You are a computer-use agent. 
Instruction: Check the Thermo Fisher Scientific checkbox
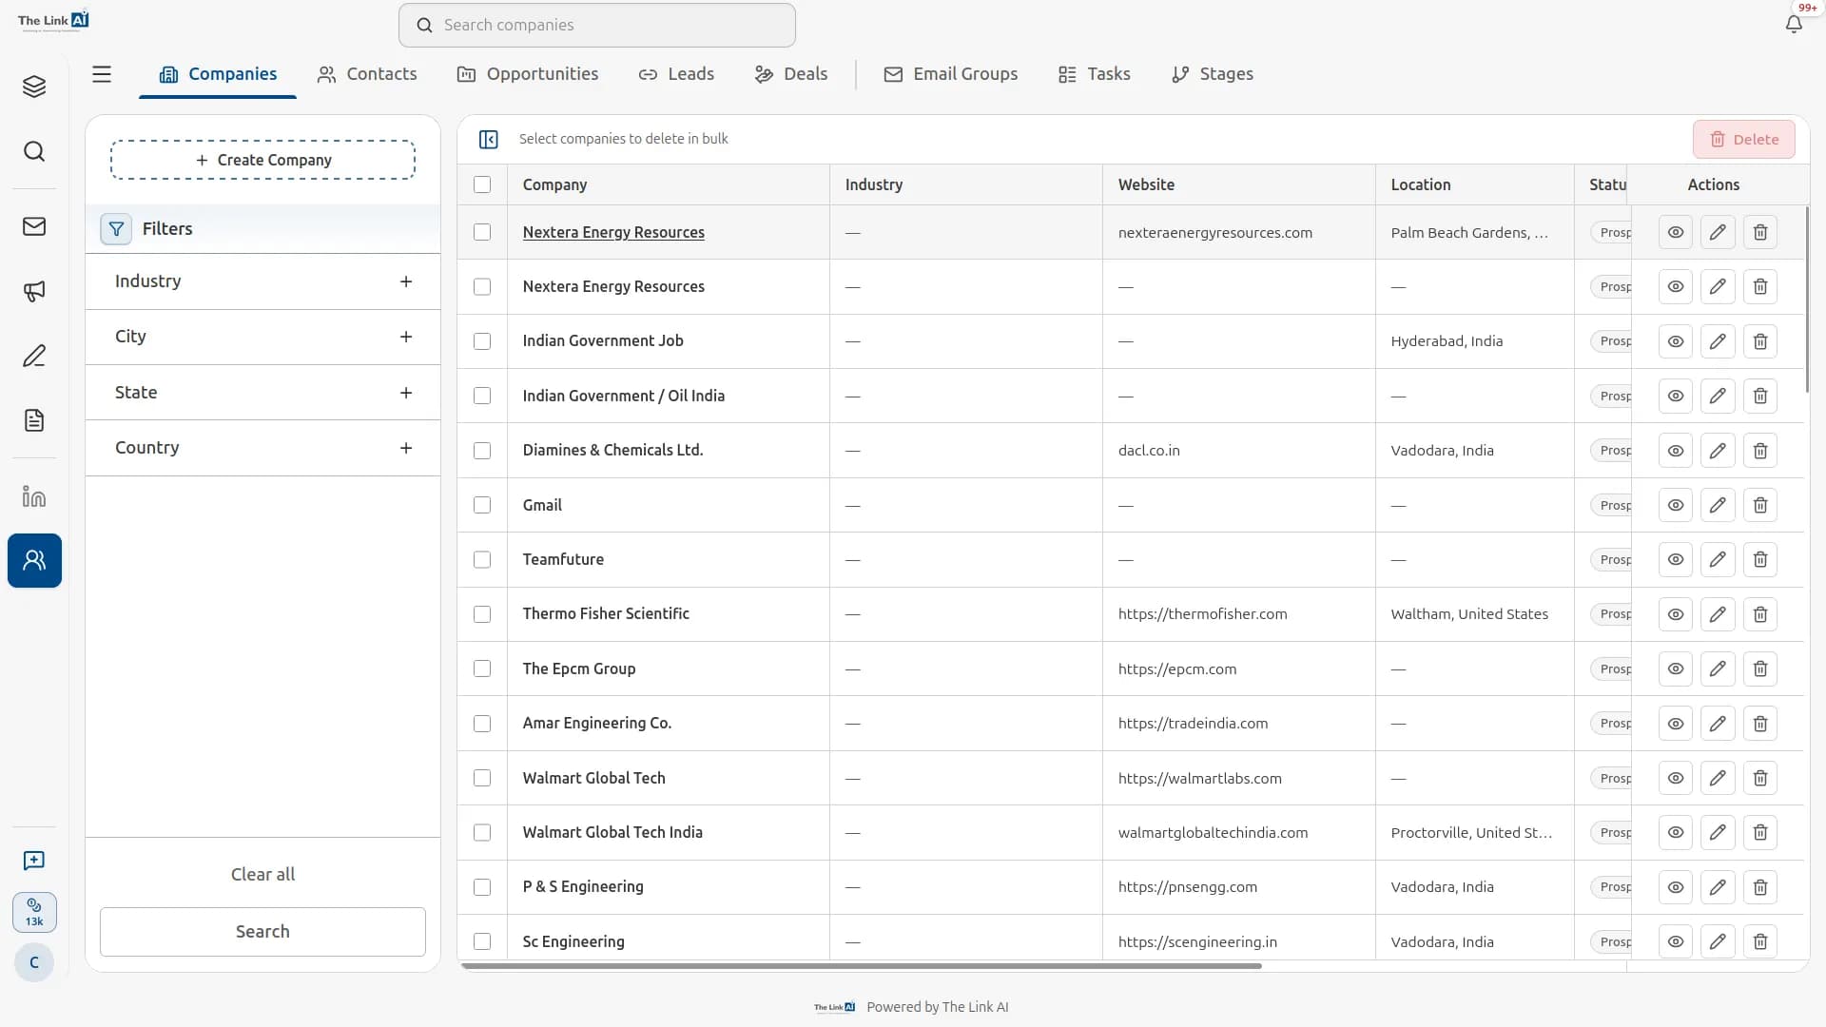pos(482,614)
